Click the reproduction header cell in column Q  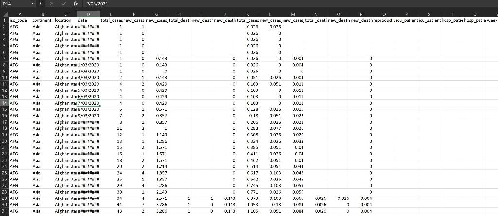(x=384, y=20)
